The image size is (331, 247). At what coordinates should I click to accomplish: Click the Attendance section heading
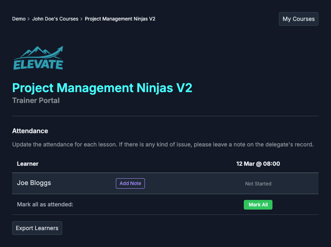pyautogui.click(x=30, y=131)
